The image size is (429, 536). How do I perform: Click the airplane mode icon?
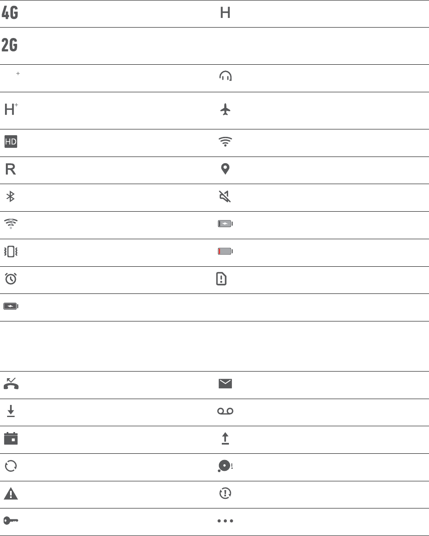point(225,110)
